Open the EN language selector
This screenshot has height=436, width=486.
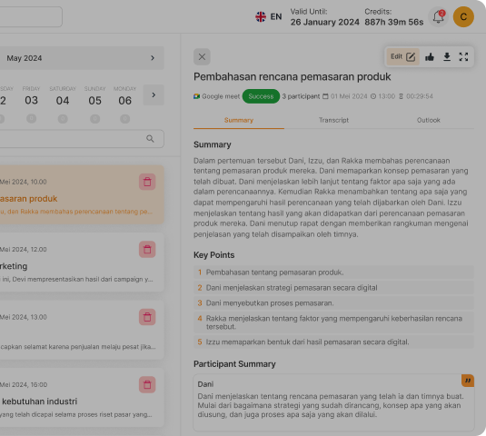pyautogui.click(x=268, y=16)
